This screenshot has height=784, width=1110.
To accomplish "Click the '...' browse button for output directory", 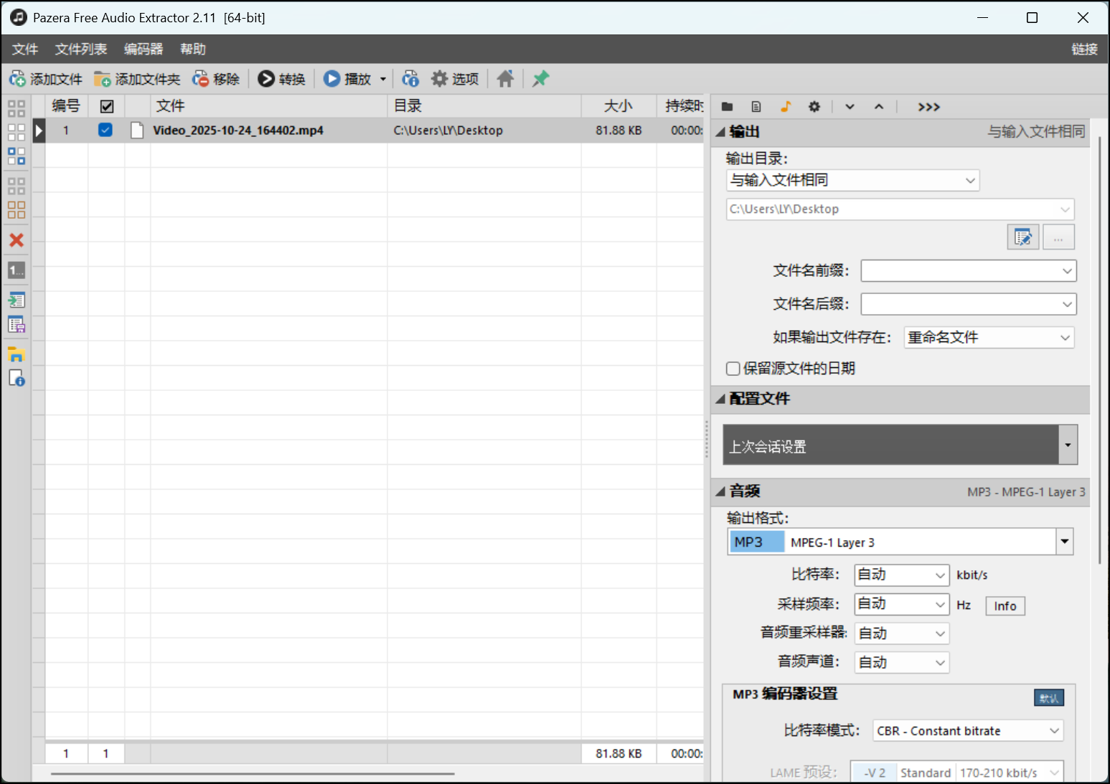I will point(1059,237).
